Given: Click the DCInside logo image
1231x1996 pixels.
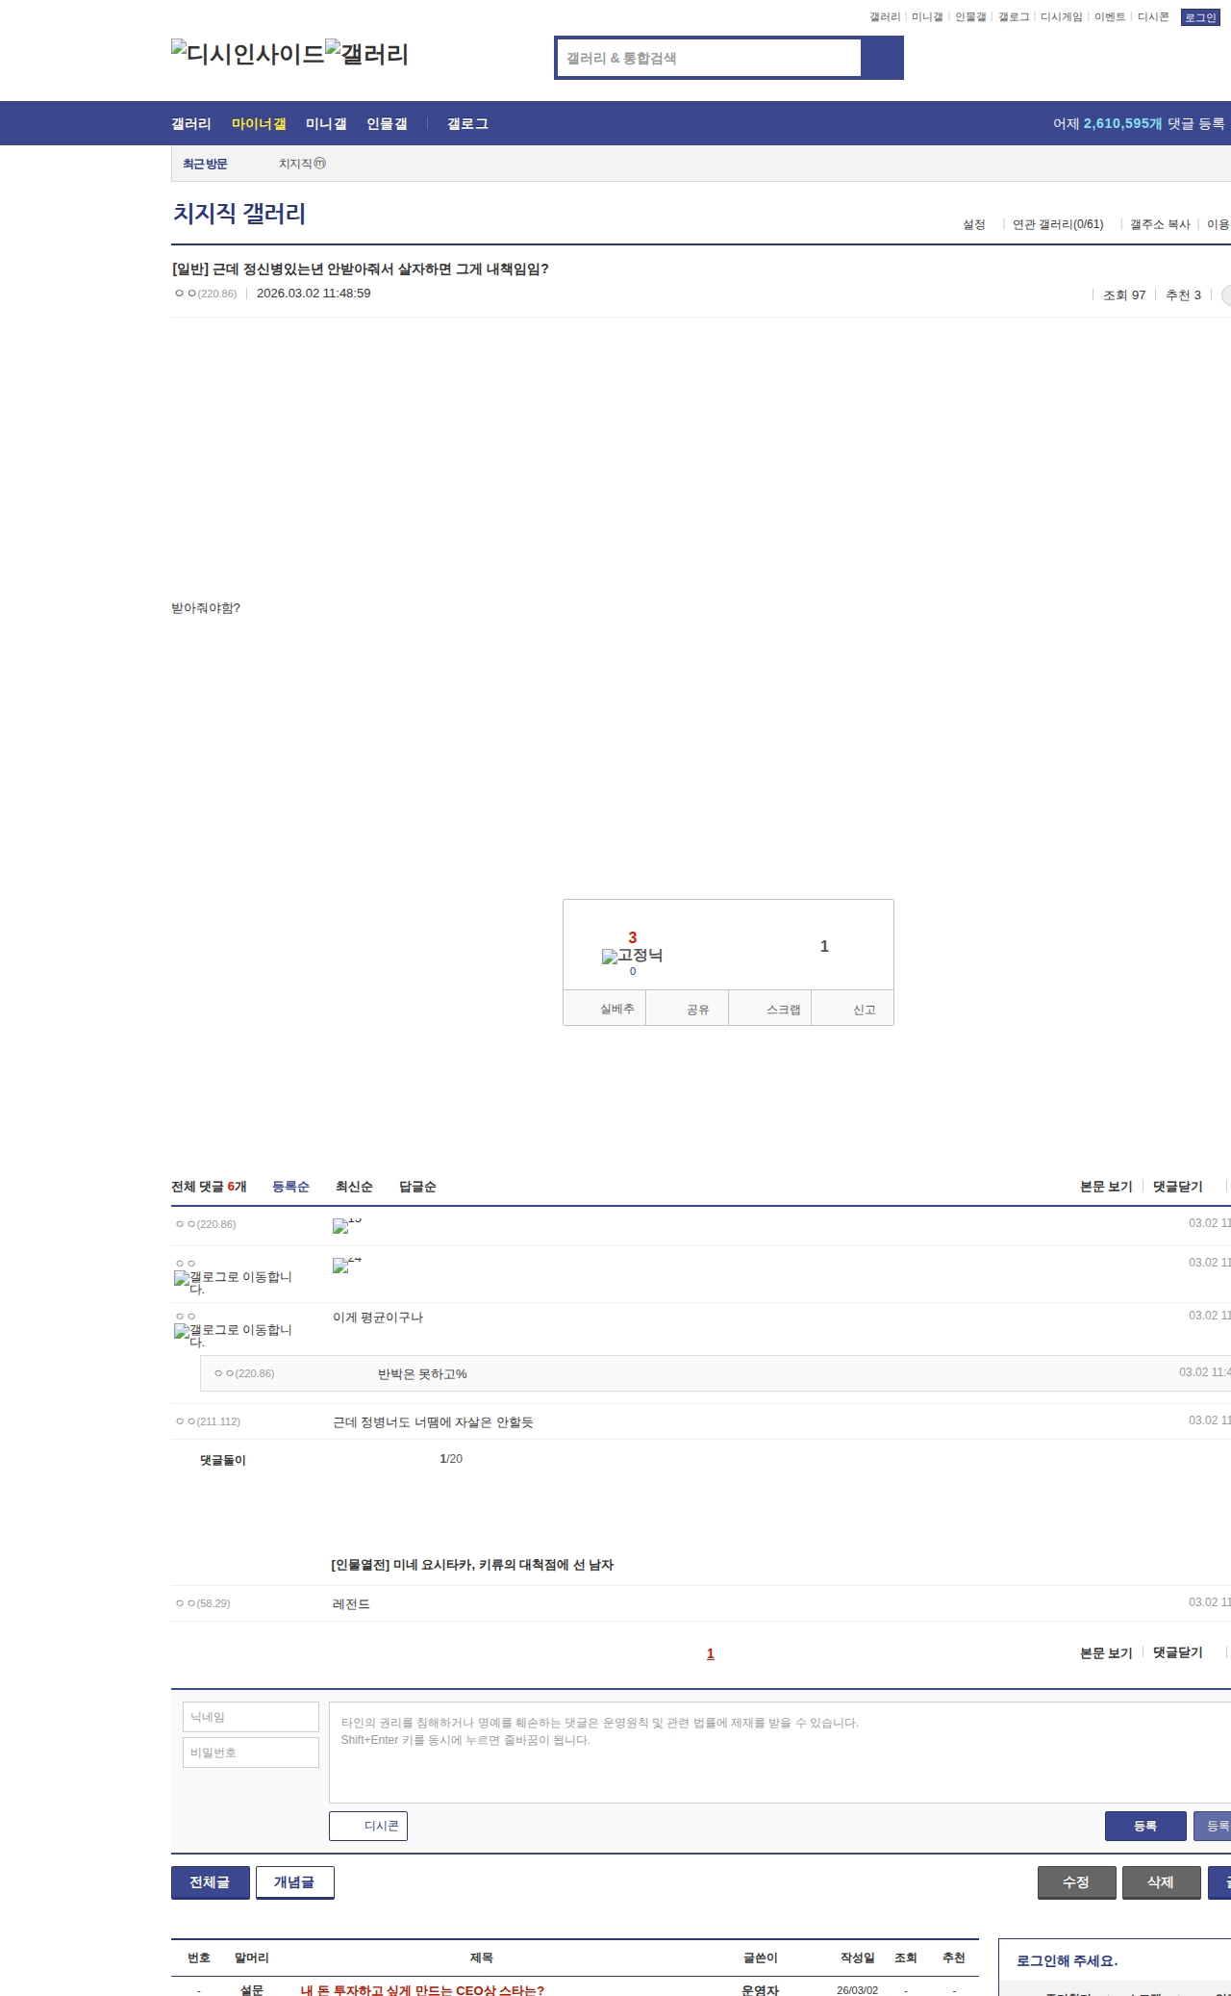Looking at the screenshot, I should tap(247, 54).
